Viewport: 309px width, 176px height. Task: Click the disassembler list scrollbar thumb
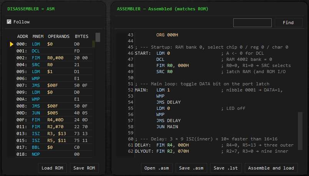(x=98, y=37)
